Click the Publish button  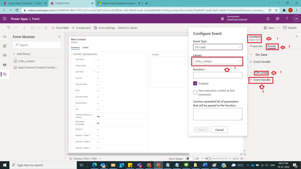click(x=290, y=28)
